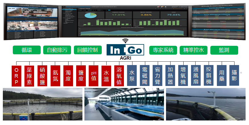Select the pH值 sensor box
The width and height of the screenshot is (249, 125).
pyautogui.click(x=94, y=76)
